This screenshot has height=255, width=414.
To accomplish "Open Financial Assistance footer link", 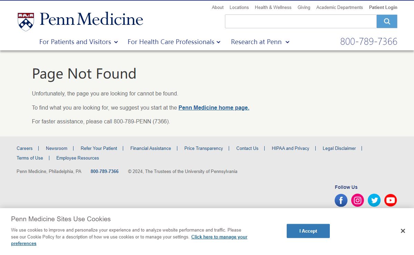I will (151, 148).
